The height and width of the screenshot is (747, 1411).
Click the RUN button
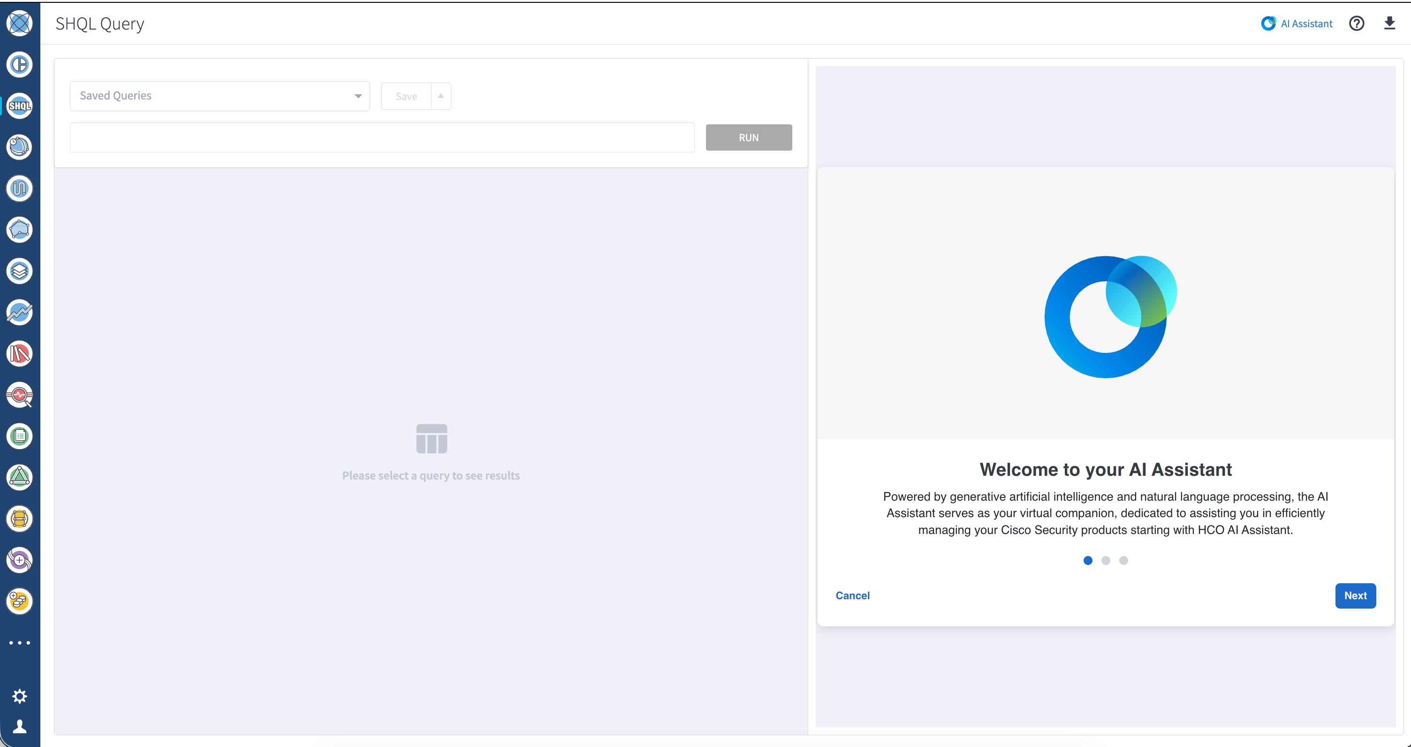749,137
